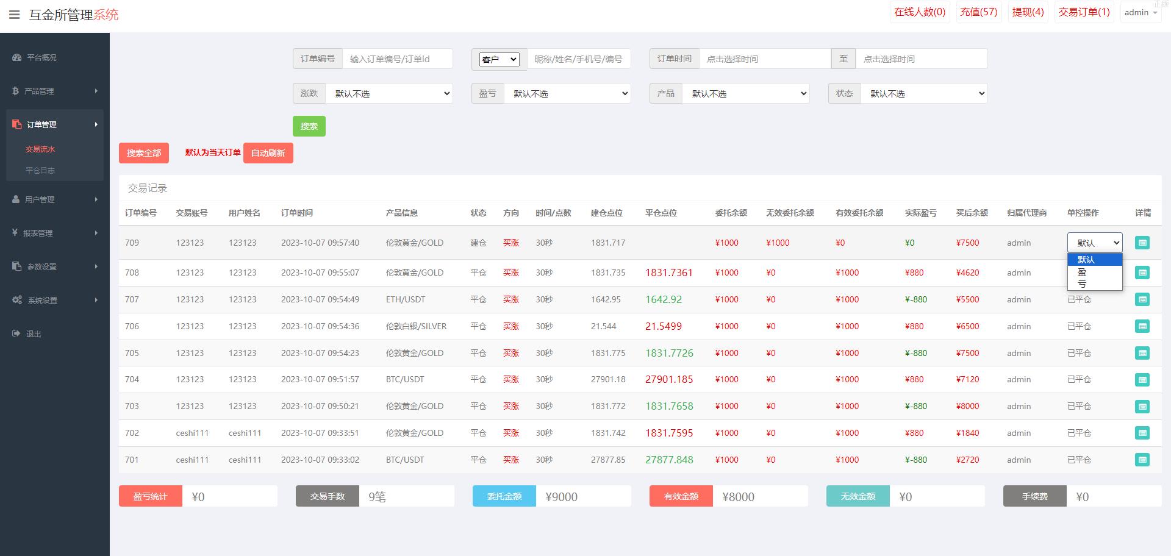Click details icon for order 704
The image size is (1171, 556).
click(1142, 380)
